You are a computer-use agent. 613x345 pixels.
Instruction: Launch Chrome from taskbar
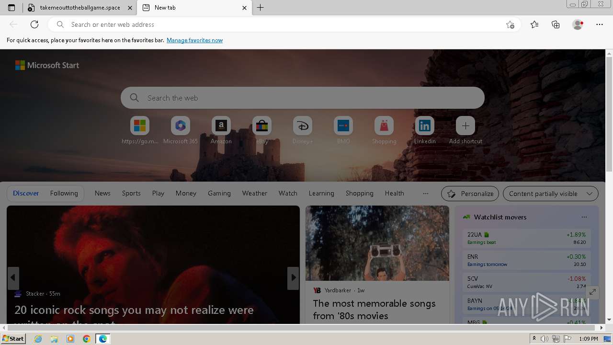point(87,339)
